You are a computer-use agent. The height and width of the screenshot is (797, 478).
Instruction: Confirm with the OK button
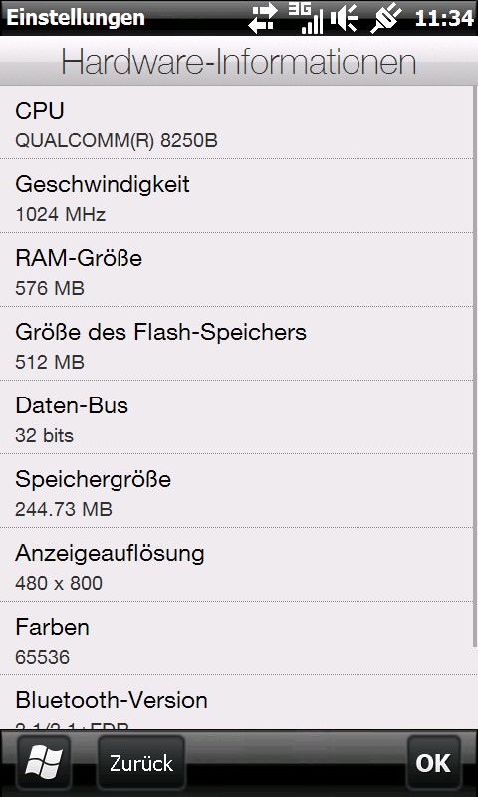tap(433, 763)
